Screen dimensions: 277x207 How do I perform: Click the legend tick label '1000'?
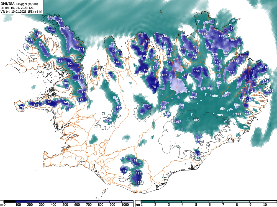[x=125, y=205]
